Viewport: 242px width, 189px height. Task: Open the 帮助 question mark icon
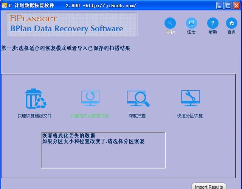pyautogui.click(x=213, y=23)
